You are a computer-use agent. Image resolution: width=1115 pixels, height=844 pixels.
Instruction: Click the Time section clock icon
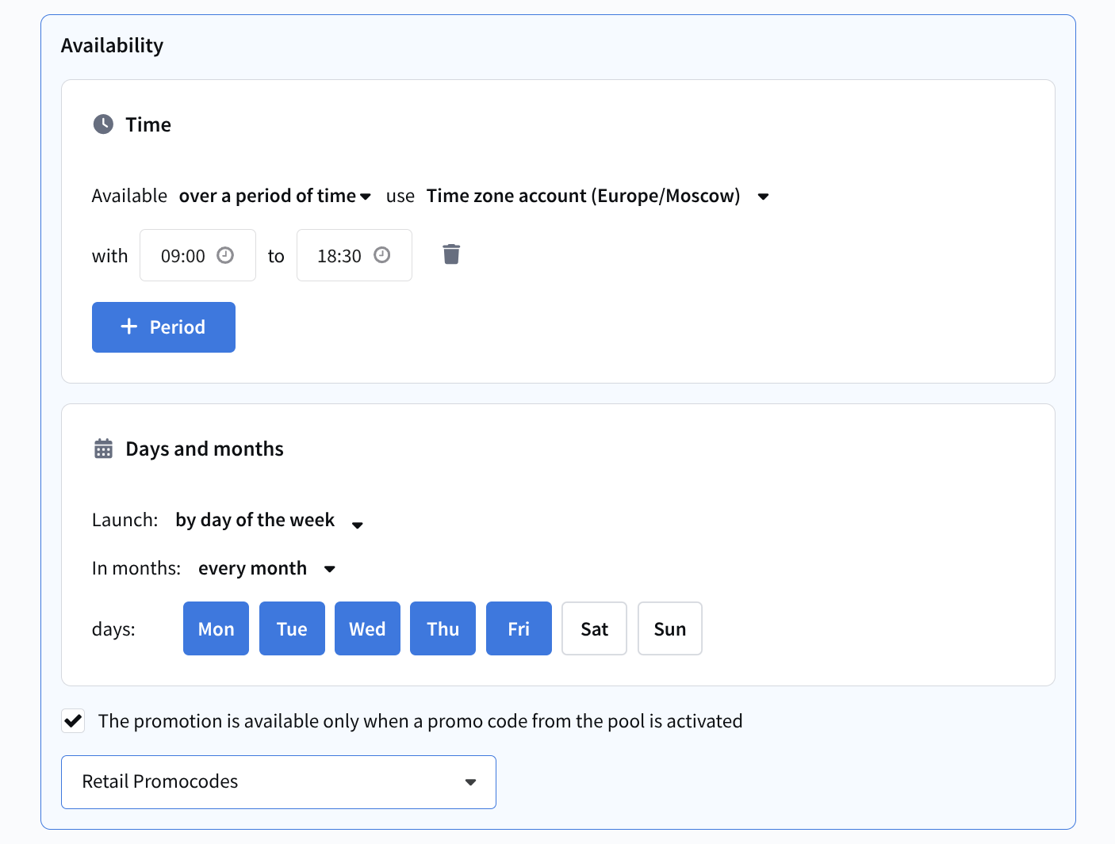pos(103,124)
